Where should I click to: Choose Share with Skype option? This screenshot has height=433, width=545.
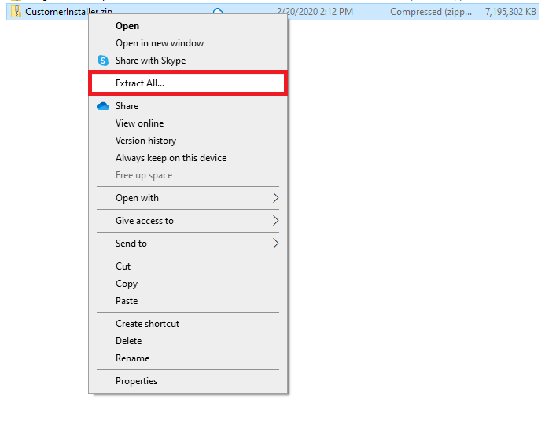(150, 61)
